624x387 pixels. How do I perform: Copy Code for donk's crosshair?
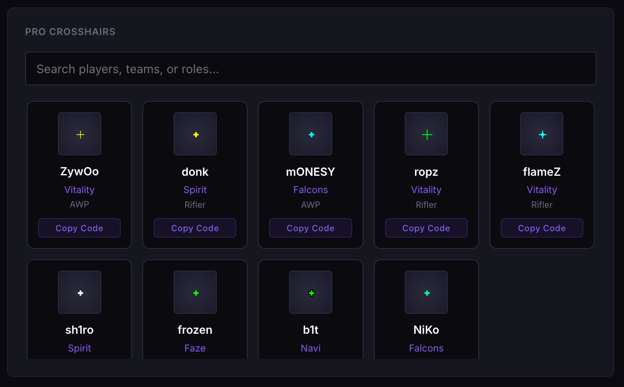click(195, 228)
